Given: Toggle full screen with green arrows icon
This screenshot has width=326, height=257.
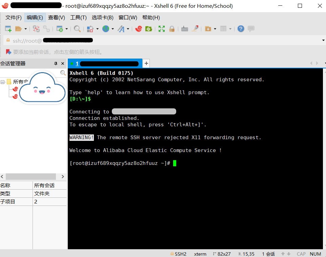Looking at the screenshot, I should click(162, 29).
